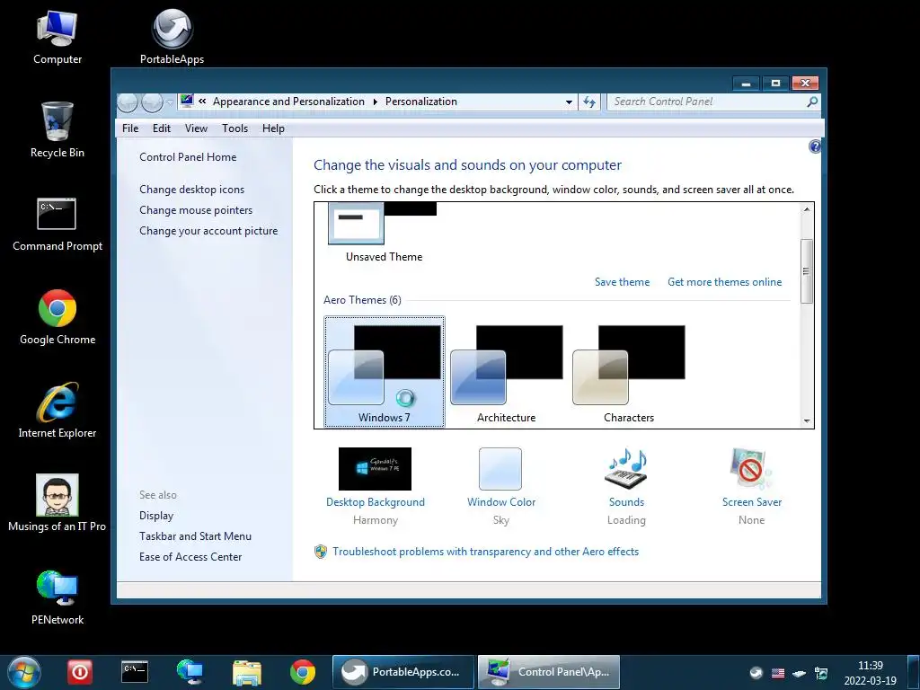
Task: Go back with the navigation arrow
Action: 128,102
